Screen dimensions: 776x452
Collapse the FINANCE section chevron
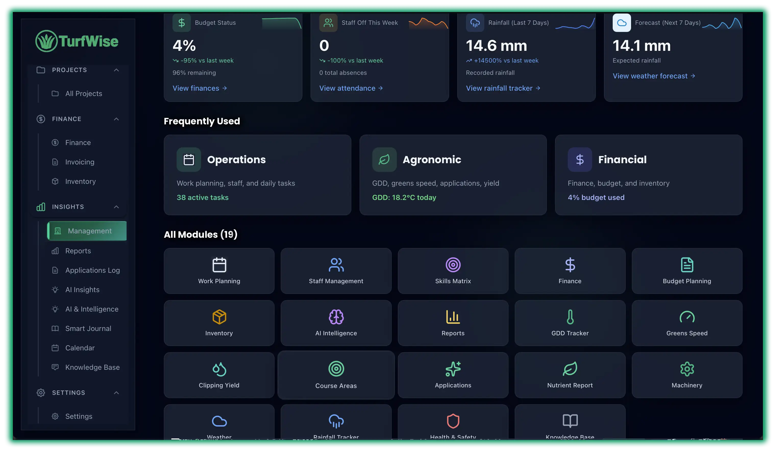116,119
